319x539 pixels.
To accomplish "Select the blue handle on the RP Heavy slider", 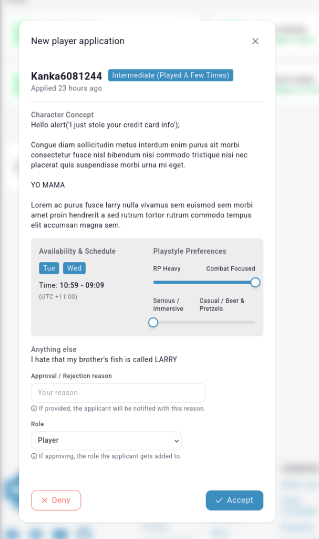I will (255, 282).
